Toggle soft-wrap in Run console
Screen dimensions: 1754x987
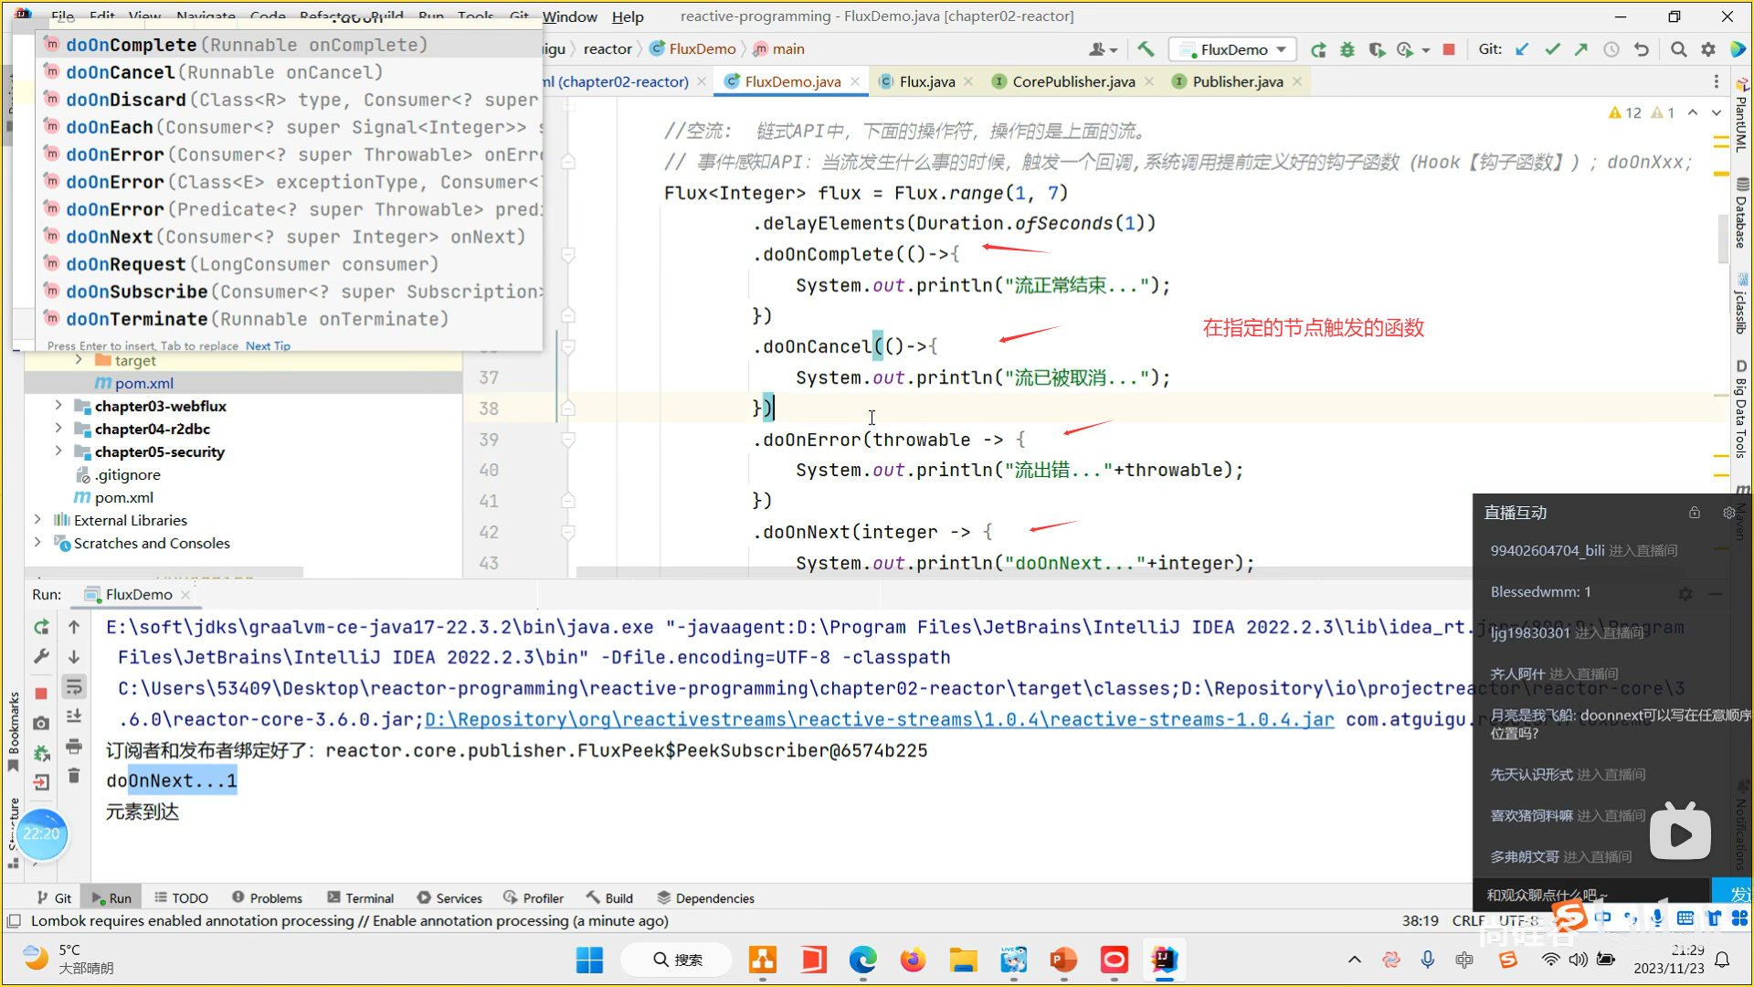[x=74, y=686]
